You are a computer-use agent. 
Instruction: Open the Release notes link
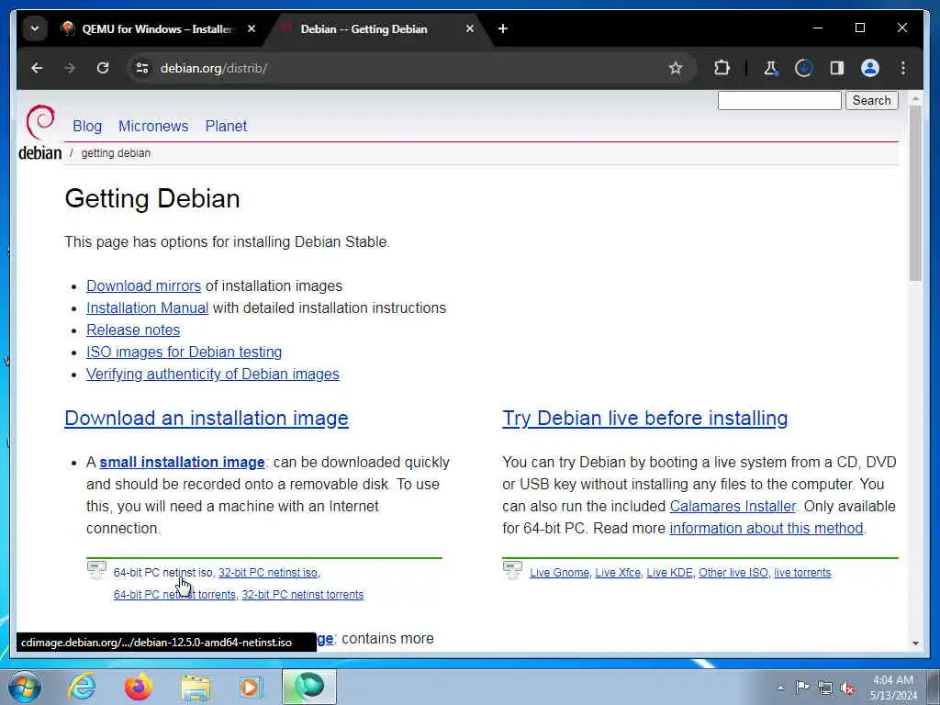(x=133, y=330)
